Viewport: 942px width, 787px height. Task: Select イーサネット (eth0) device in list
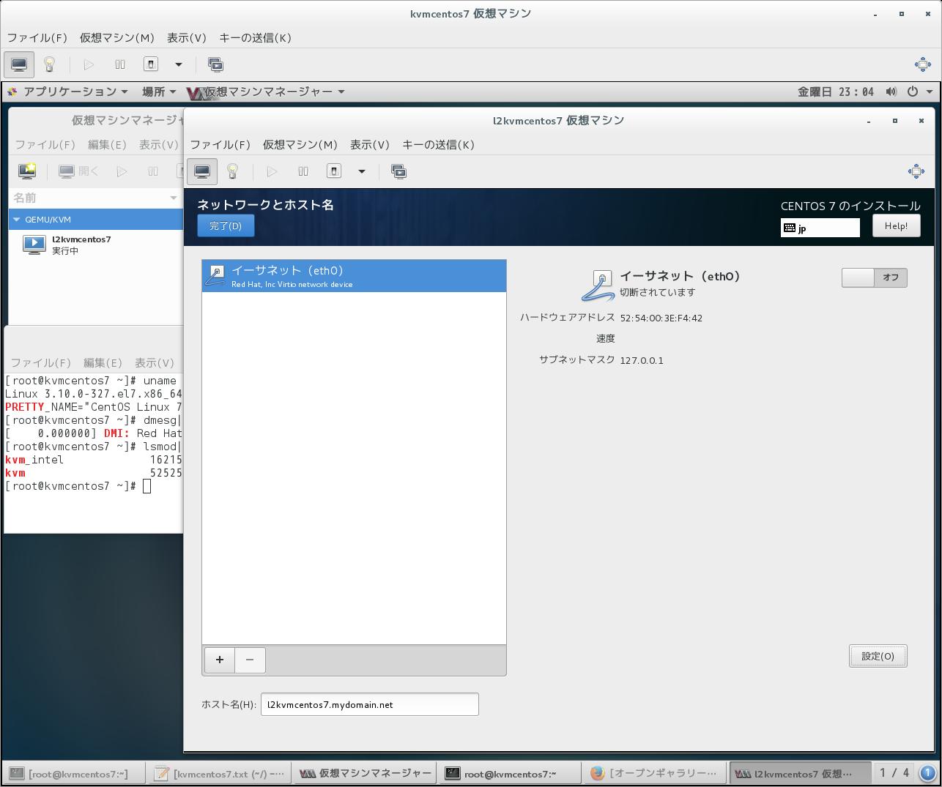pyautogui.click(x=354, y=276)
